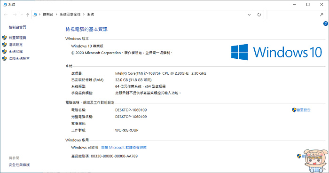Expand chevron after 控制台 breadcrumb
Viewport: 329px width, 173px height.
(x=56, y=15)
